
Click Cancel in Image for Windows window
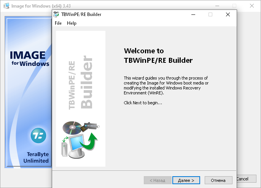point(247,179)
